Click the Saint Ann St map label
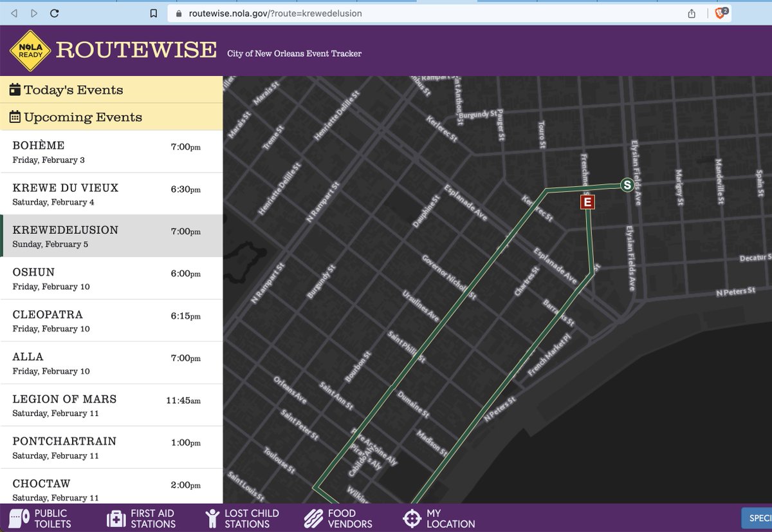 click(x=336, y=395)
